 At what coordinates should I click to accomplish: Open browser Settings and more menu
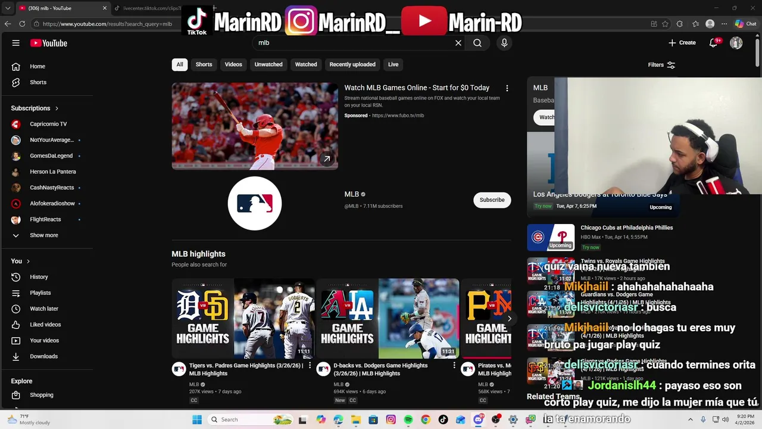click(x=724, y=24)
